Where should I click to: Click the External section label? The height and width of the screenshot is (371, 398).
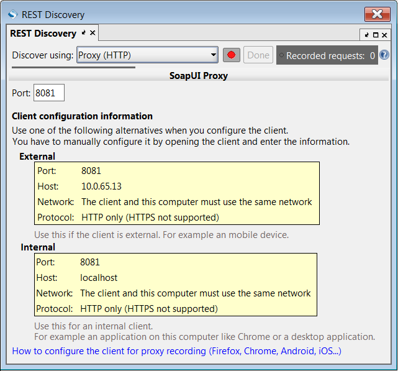pos(37,156)
